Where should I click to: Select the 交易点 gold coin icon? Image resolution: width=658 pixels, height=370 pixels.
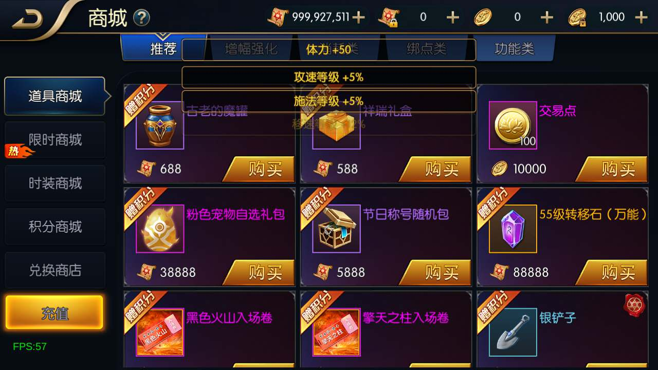pyautogui.click(x=513, y=125)
